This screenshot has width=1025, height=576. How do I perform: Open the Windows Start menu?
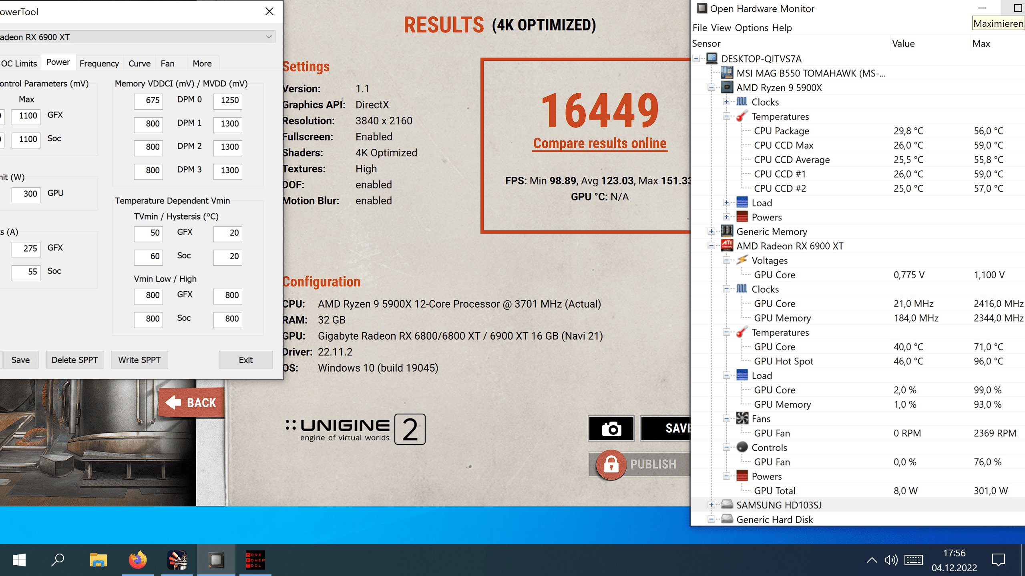pos(19,560)
